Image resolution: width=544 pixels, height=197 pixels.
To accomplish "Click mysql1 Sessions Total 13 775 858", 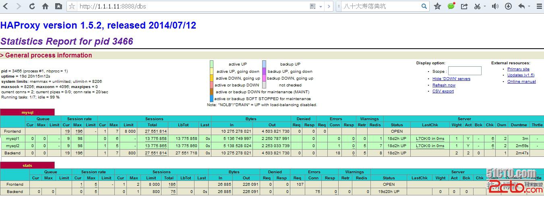I will [156, 139].
